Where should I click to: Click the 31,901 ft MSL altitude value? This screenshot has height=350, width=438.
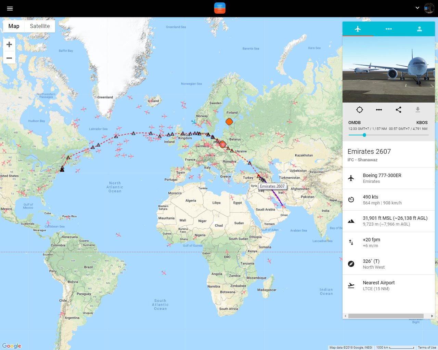tap(395, 218)
